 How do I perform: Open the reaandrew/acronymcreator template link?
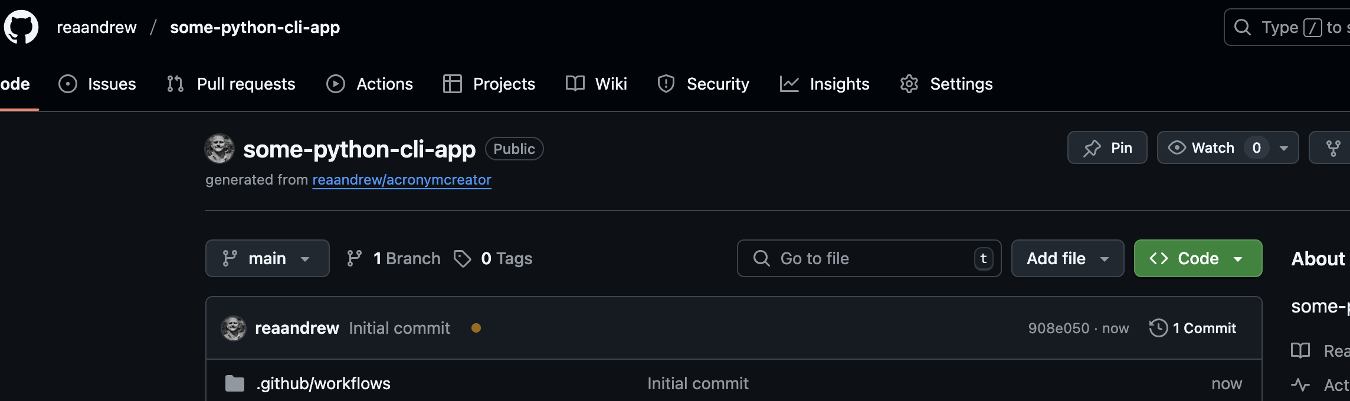pos(402,180)
